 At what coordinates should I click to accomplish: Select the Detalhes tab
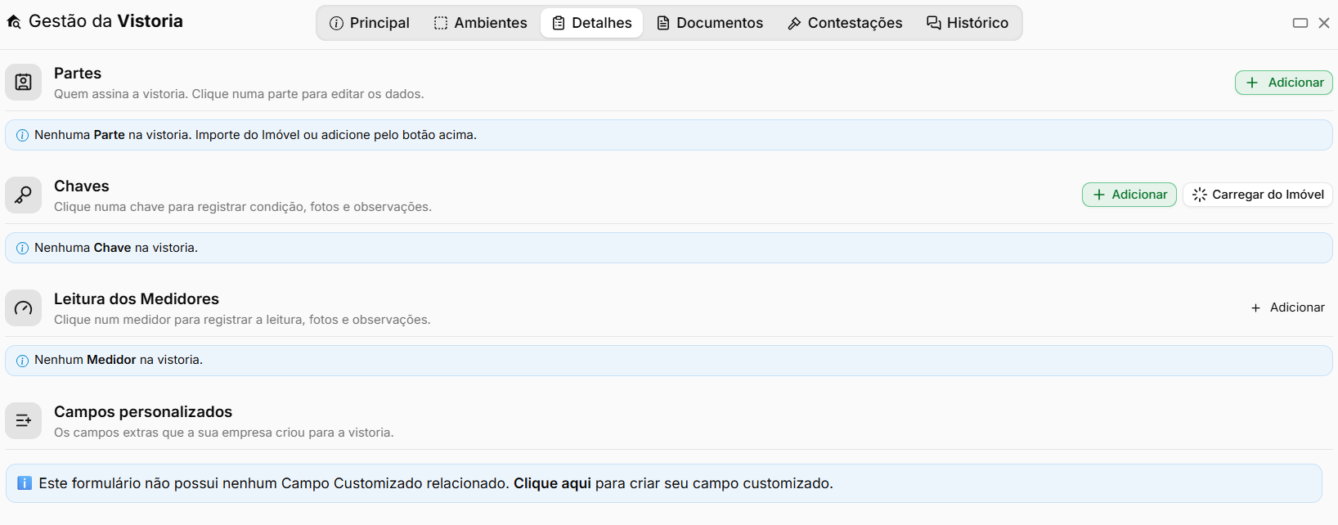(x=592, y=23)
